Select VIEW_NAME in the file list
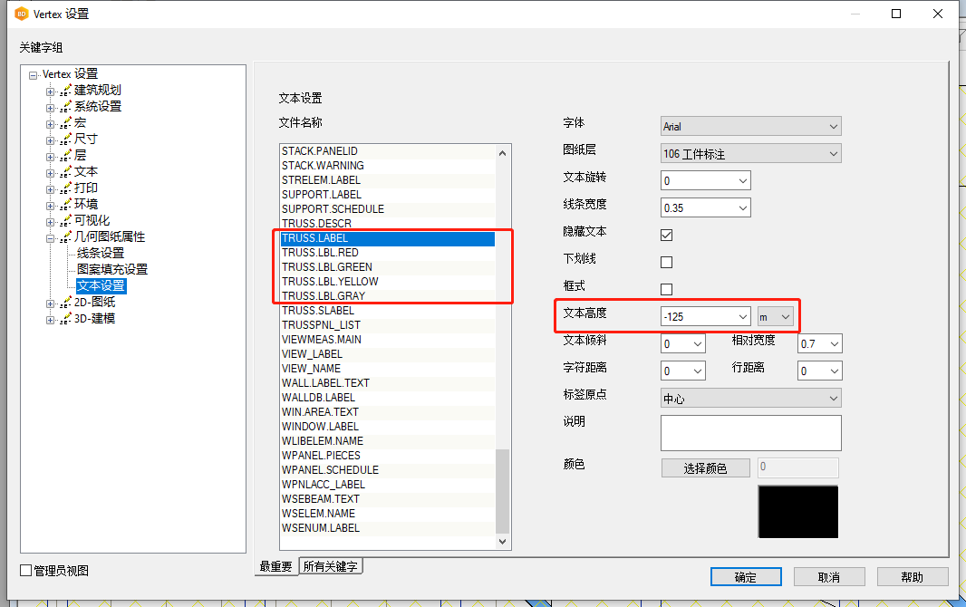966x607 pixels. tap(388, 369)
